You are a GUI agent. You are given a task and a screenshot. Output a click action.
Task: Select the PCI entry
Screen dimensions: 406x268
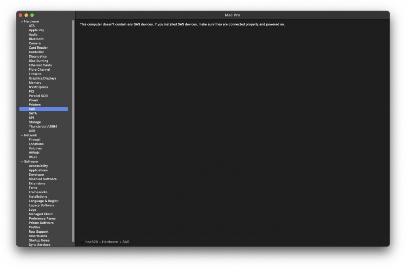tap(31, 91)
